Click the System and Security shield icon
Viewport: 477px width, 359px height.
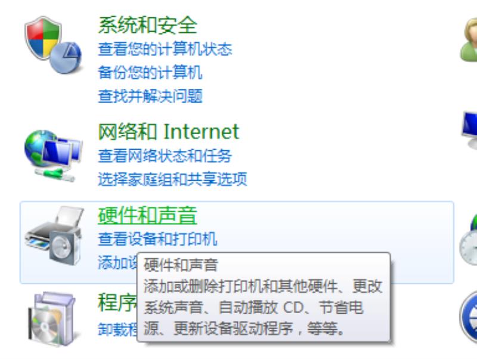click(x=53, y=45)
